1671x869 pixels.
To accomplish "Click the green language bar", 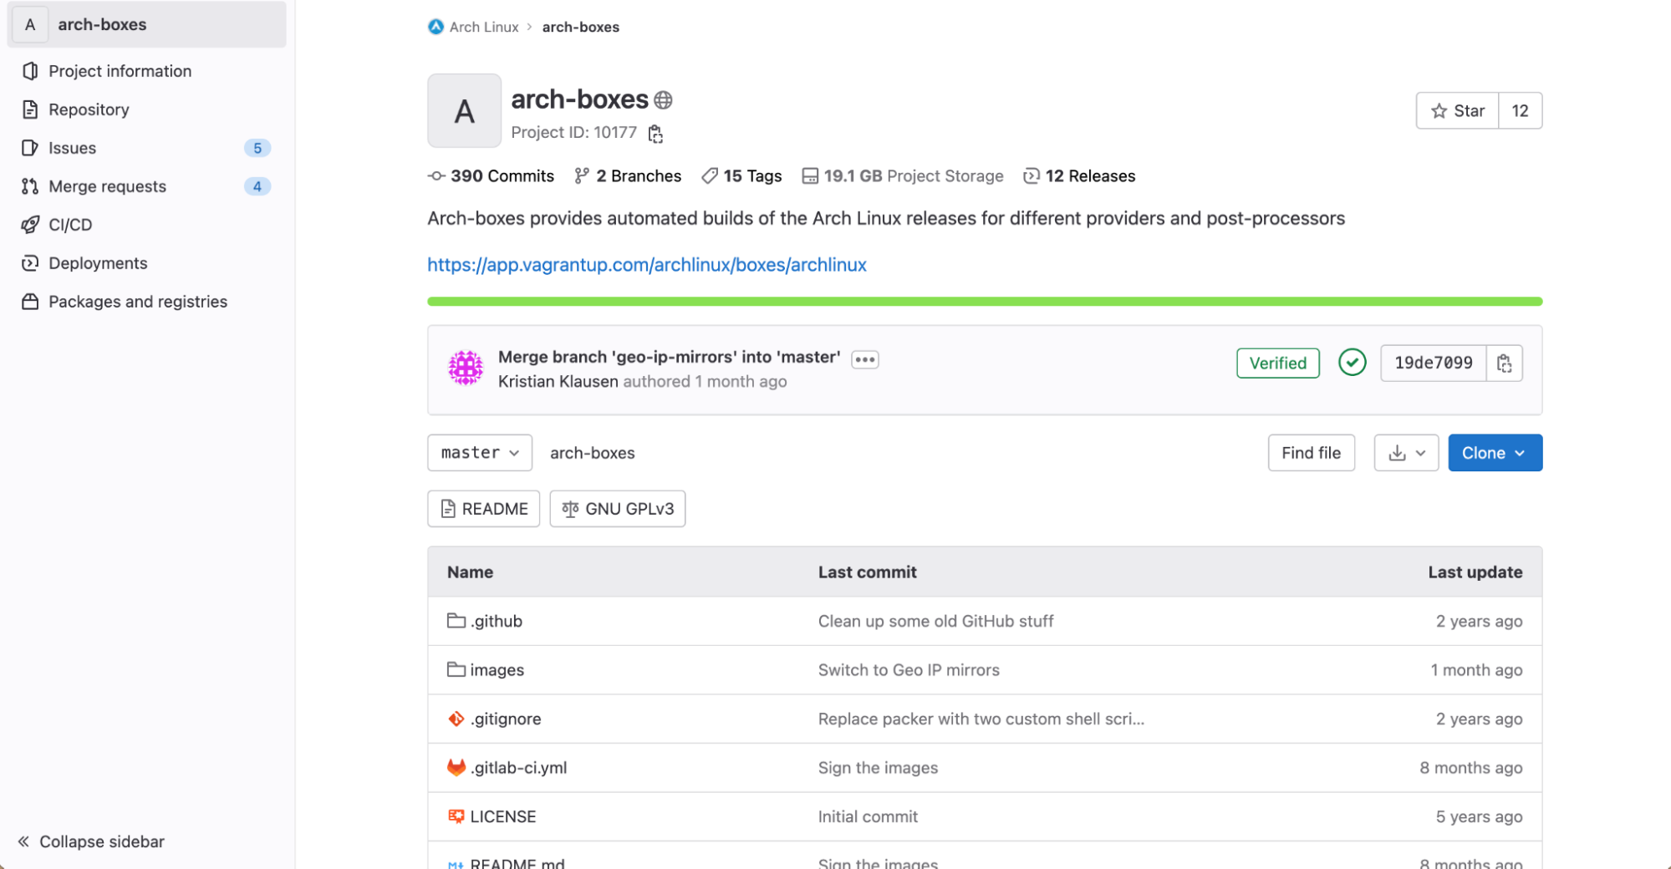I will (x=984, y=302).
